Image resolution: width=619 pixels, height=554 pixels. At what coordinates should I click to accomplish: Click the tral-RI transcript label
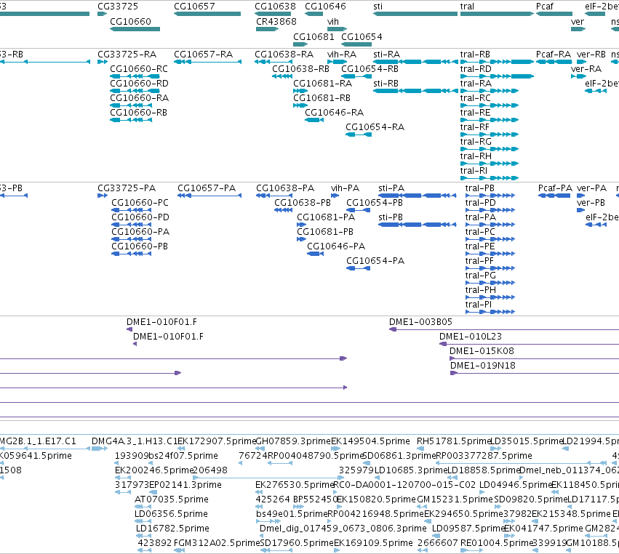coord(474,170)
